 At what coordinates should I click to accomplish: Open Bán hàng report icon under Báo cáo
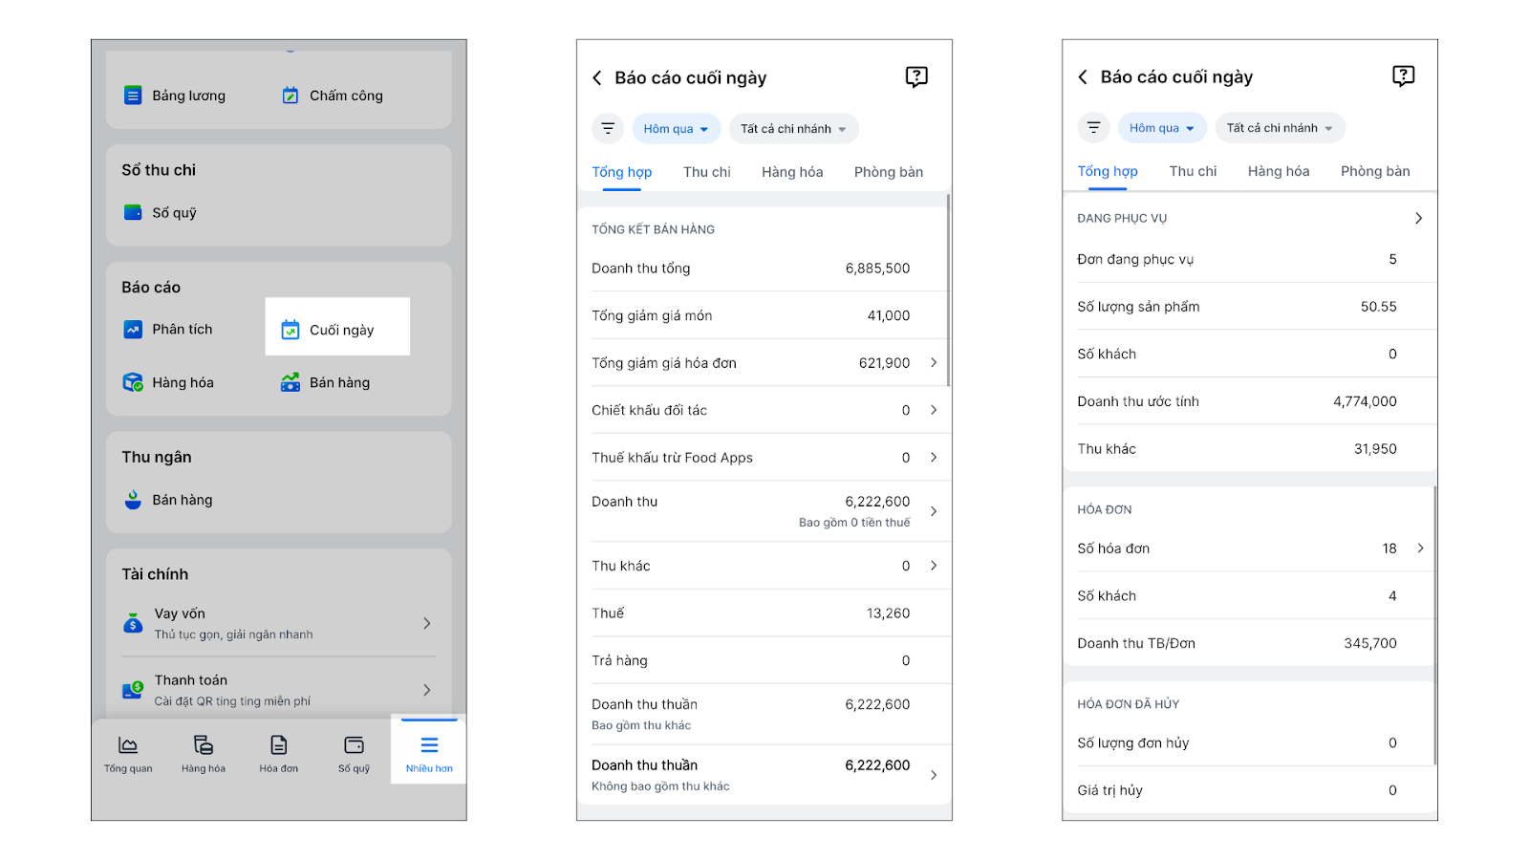[291, 382]
